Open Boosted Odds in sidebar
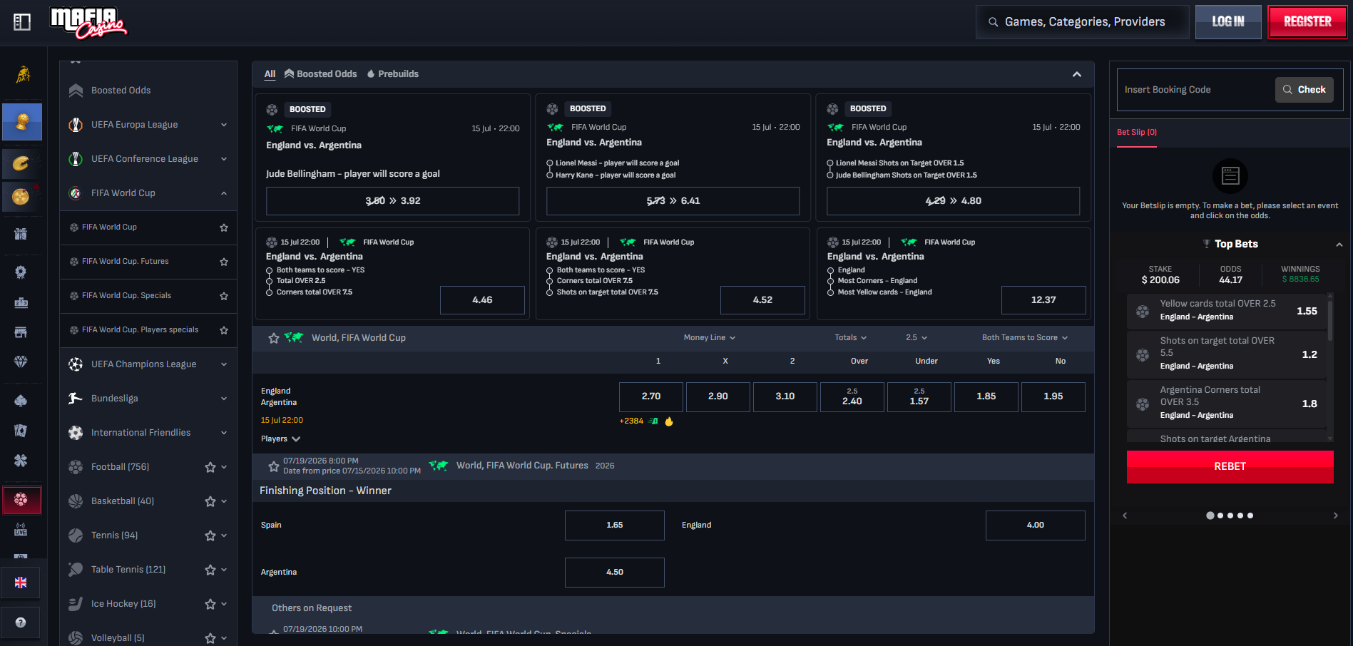This screenshot has width=1353, height=646. click(x=148, y=91)
